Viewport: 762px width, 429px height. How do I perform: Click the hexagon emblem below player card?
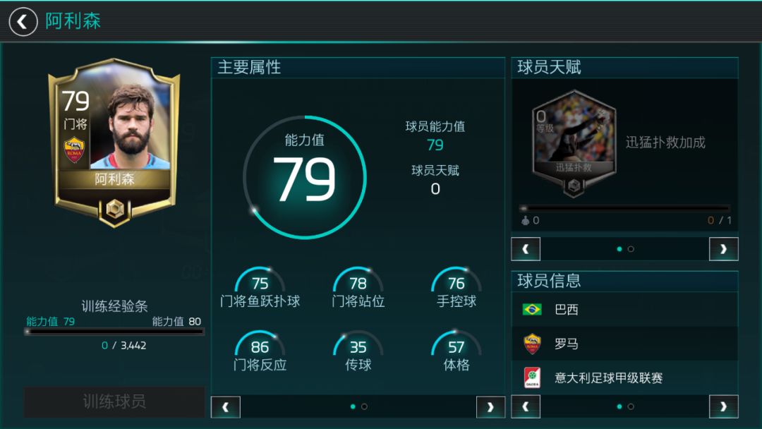point(115,210)
